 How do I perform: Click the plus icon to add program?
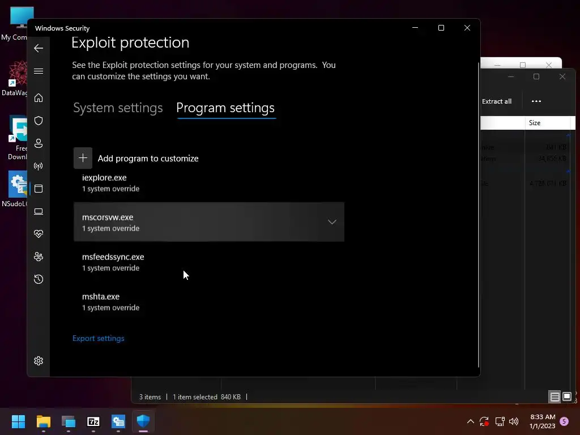tap(83, 158)
